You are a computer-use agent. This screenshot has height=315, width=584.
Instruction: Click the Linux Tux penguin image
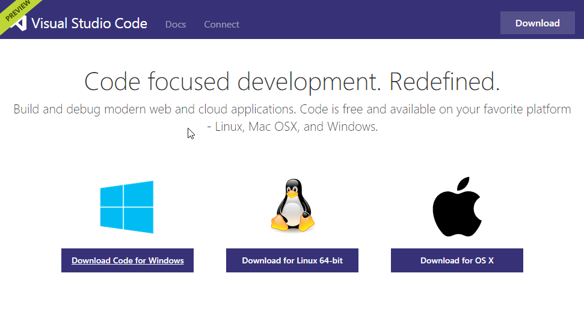(293, 205)
